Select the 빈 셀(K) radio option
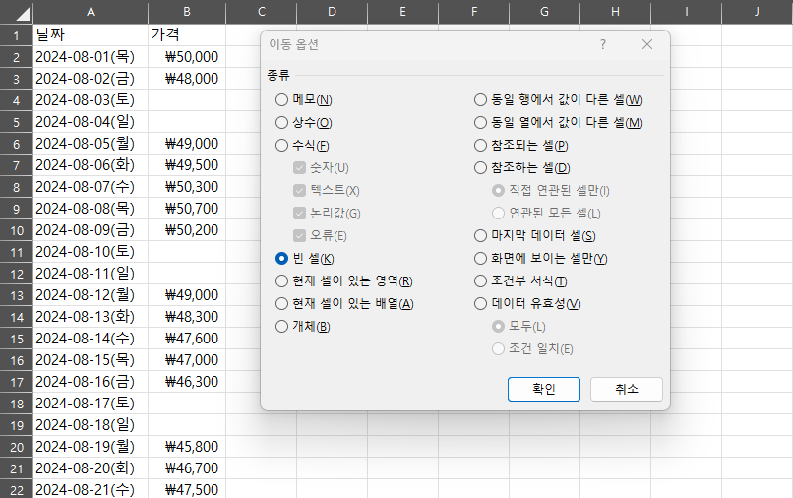 pyautogui.click(x=304, y=258)
